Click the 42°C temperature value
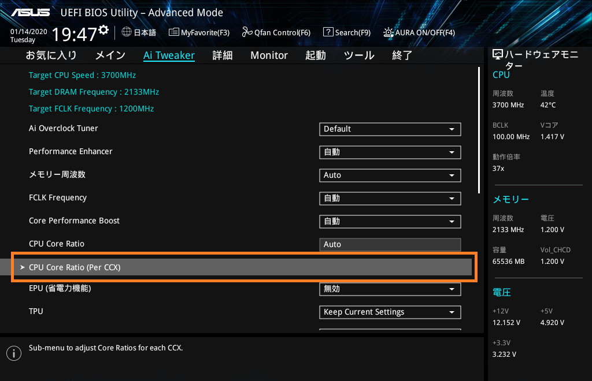 pos(548,104)
